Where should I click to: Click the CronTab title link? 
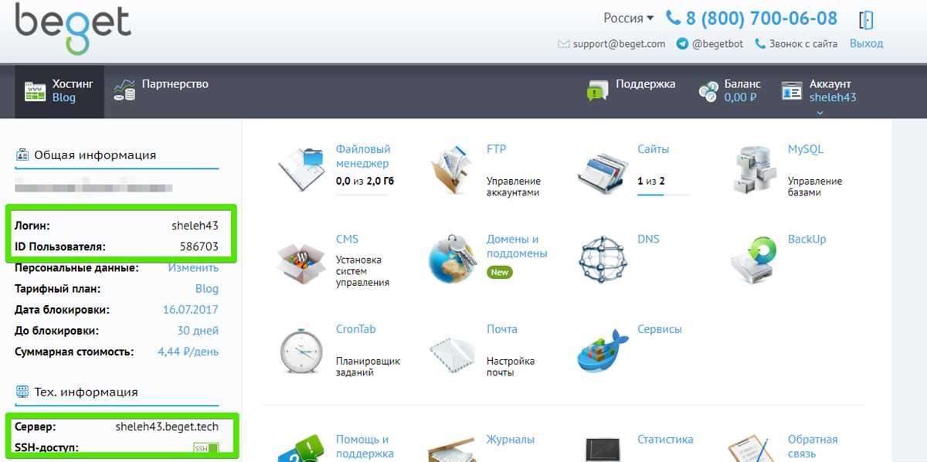tap(355, 329)
